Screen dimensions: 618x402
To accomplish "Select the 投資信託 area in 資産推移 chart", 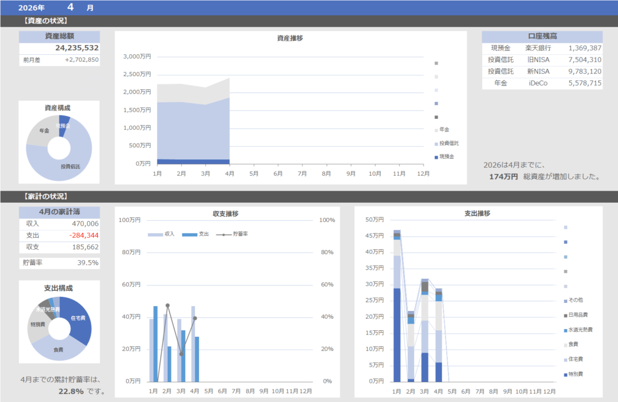I will (x=193, y=132).
